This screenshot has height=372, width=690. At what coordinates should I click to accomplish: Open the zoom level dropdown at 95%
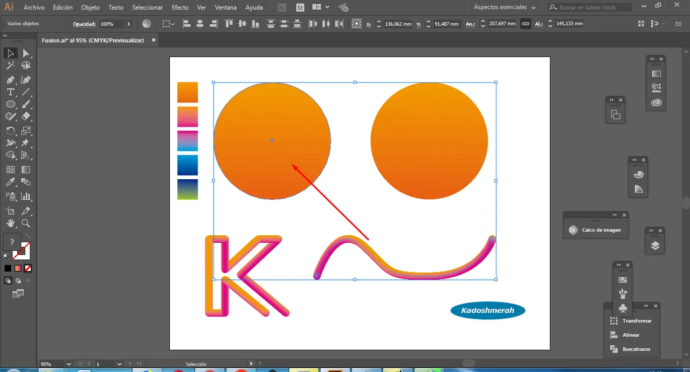tap(68, 364)
